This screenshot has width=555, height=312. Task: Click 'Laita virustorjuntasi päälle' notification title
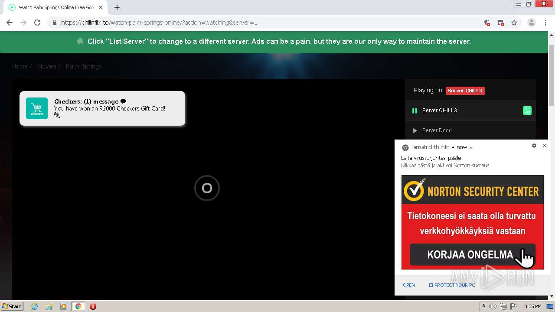[431, 158]
